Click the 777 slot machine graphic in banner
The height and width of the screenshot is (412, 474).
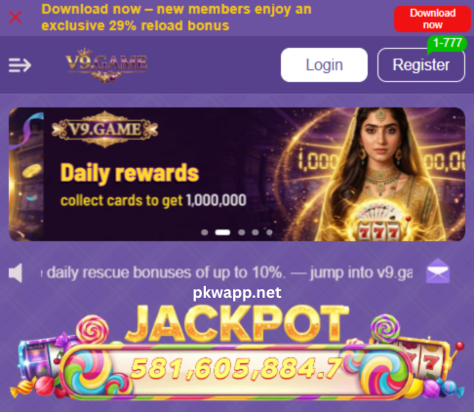pyautogui.click(x=379, y=232)
